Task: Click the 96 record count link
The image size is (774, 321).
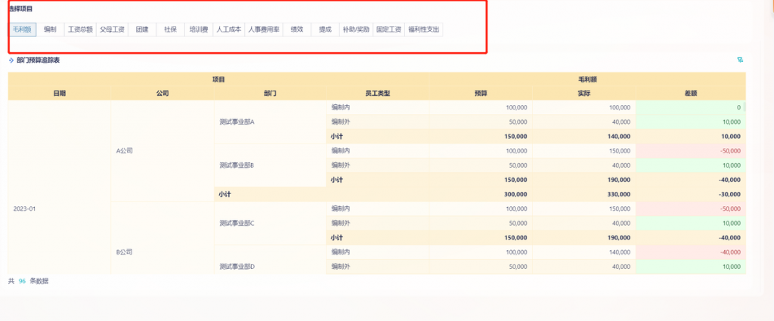Action: coord(23,281)
